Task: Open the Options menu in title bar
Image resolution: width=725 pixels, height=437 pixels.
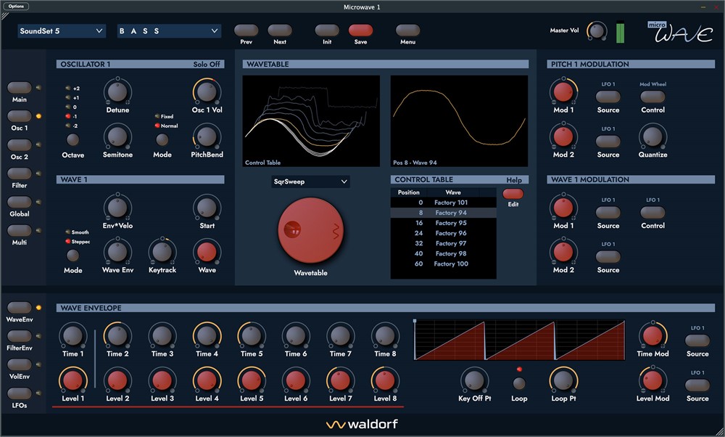Action: point(17,7)
